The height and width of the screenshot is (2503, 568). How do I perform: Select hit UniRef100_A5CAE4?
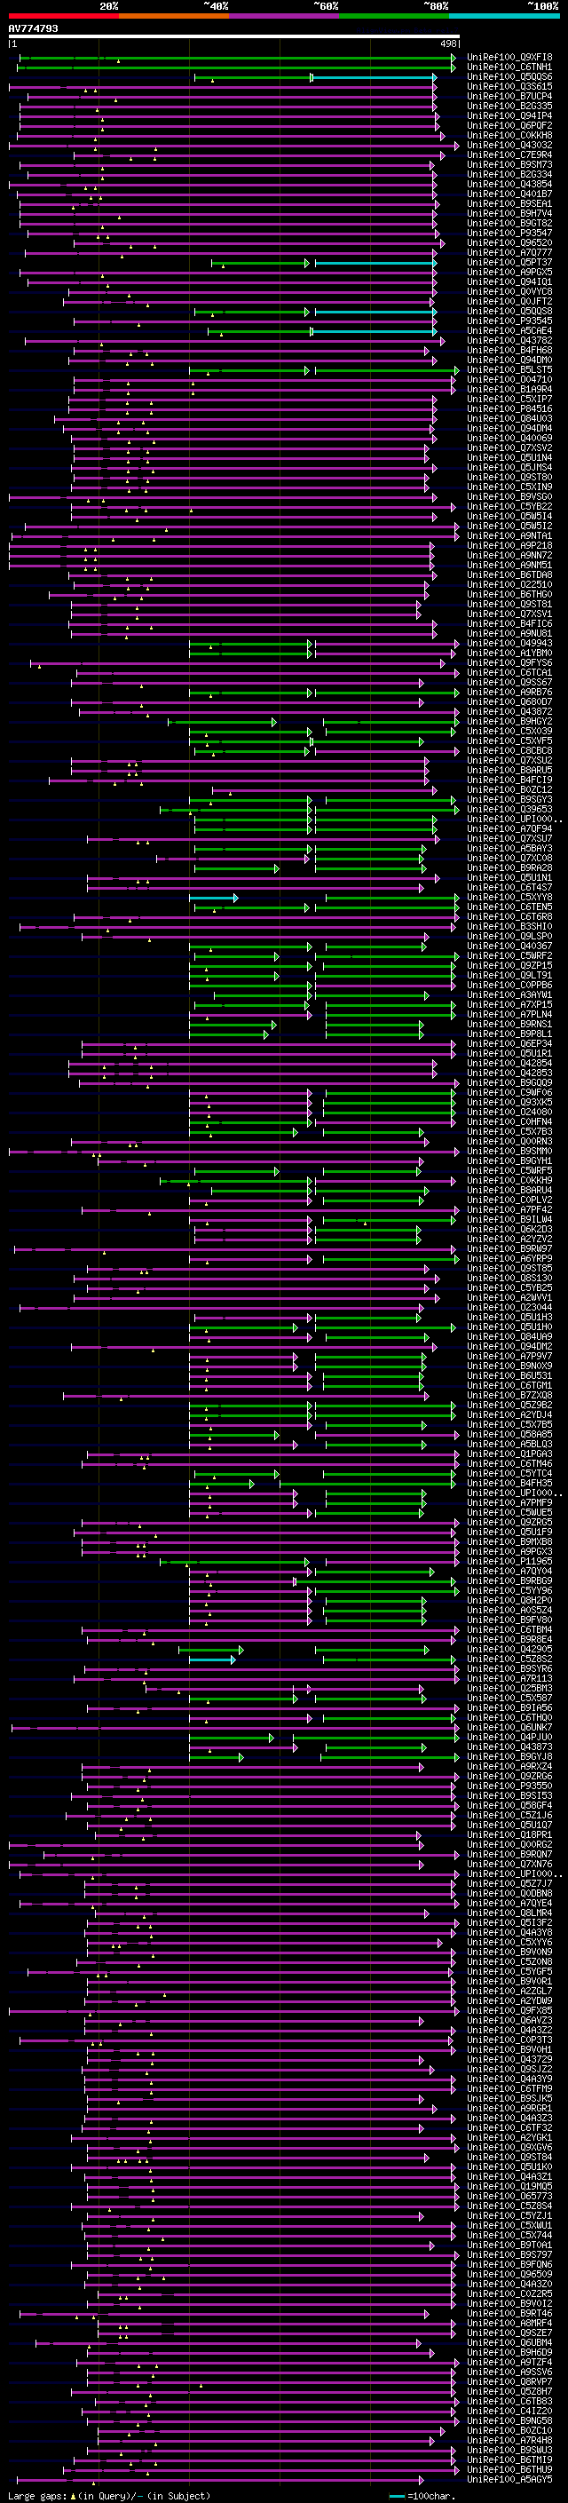coord(509,330)
